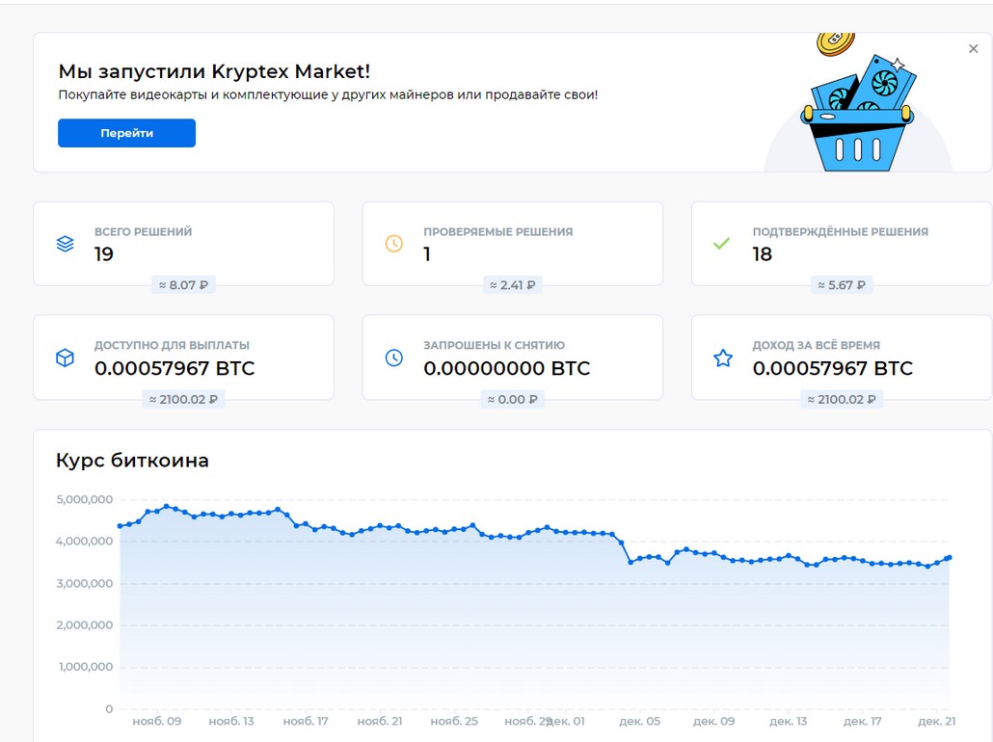993x742 pixels.
Task: Click the orange clock icon for Проверяемые решения
Action: pyautogui.click(x=394, y=244)
